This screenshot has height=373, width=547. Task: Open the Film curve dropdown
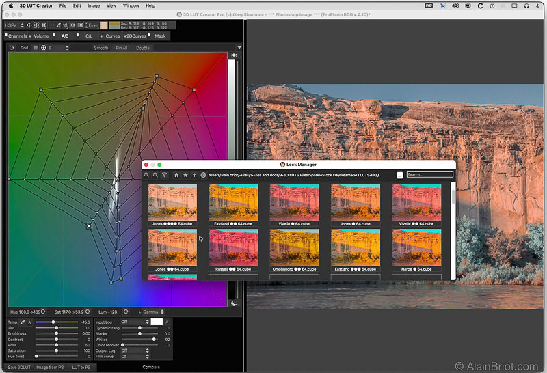coord(133,357)
